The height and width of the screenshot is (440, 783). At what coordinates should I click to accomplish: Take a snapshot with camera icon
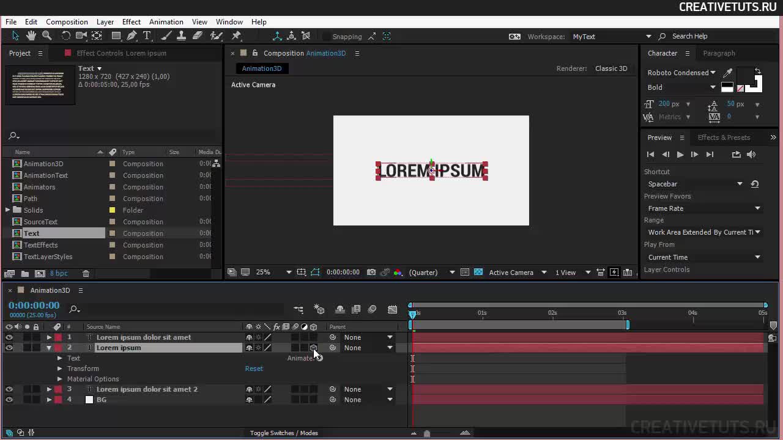(371, 273)
